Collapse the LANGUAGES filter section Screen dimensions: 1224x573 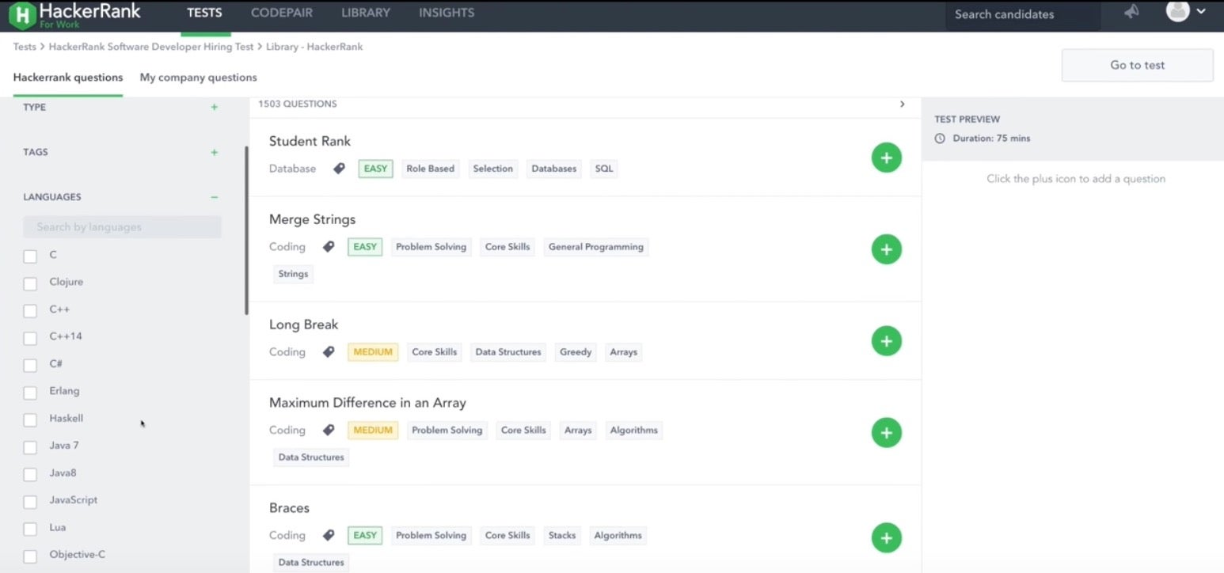pyautogui.click(x=214, y=196)
